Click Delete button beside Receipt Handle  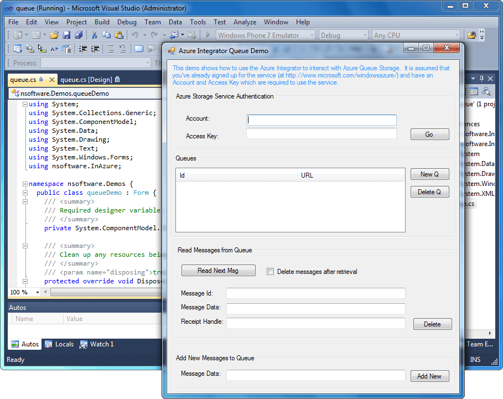tap(432, 324)
